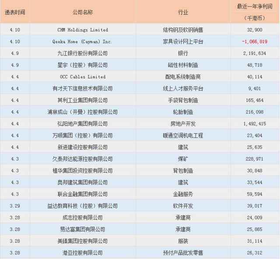Select 植华集团投资控股有限公司 cell
This screenshot has width=280, height=259.
[x=83, y=171]
